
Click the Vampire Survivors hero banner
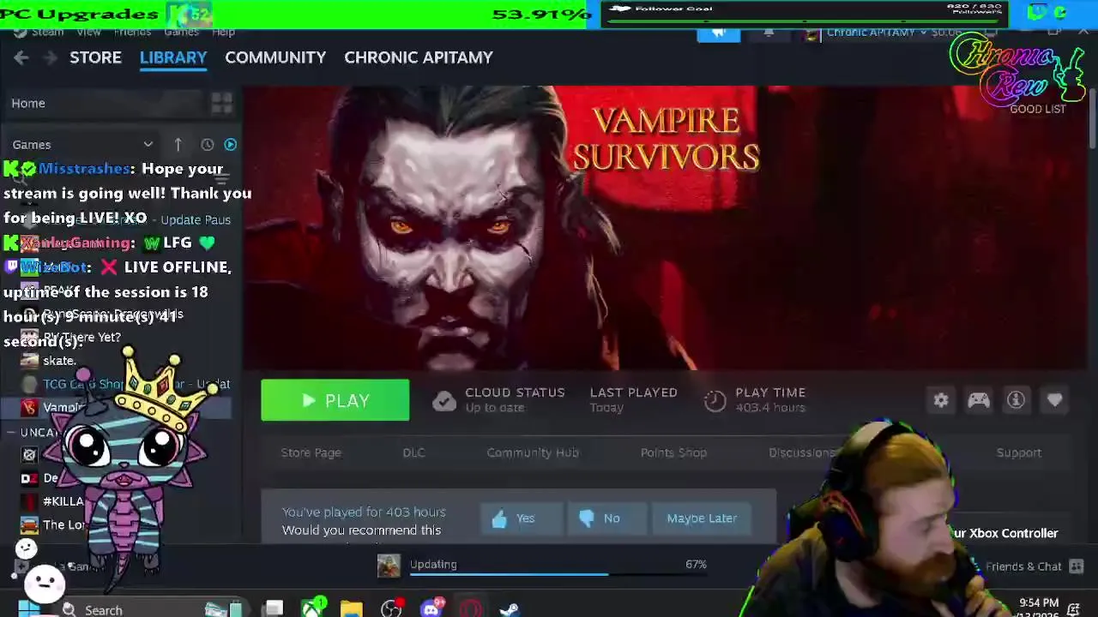click(x=665, y=227)
